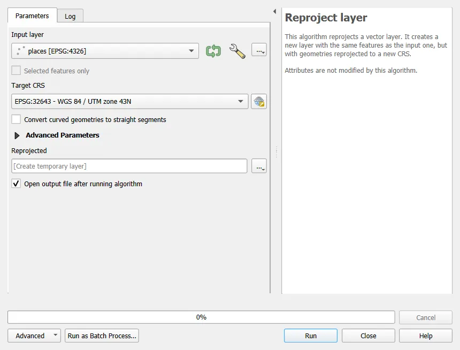The image size is (460, 350).
Task: Uncheck Open output file after running algorithm
Action: [x=16, y=184]
